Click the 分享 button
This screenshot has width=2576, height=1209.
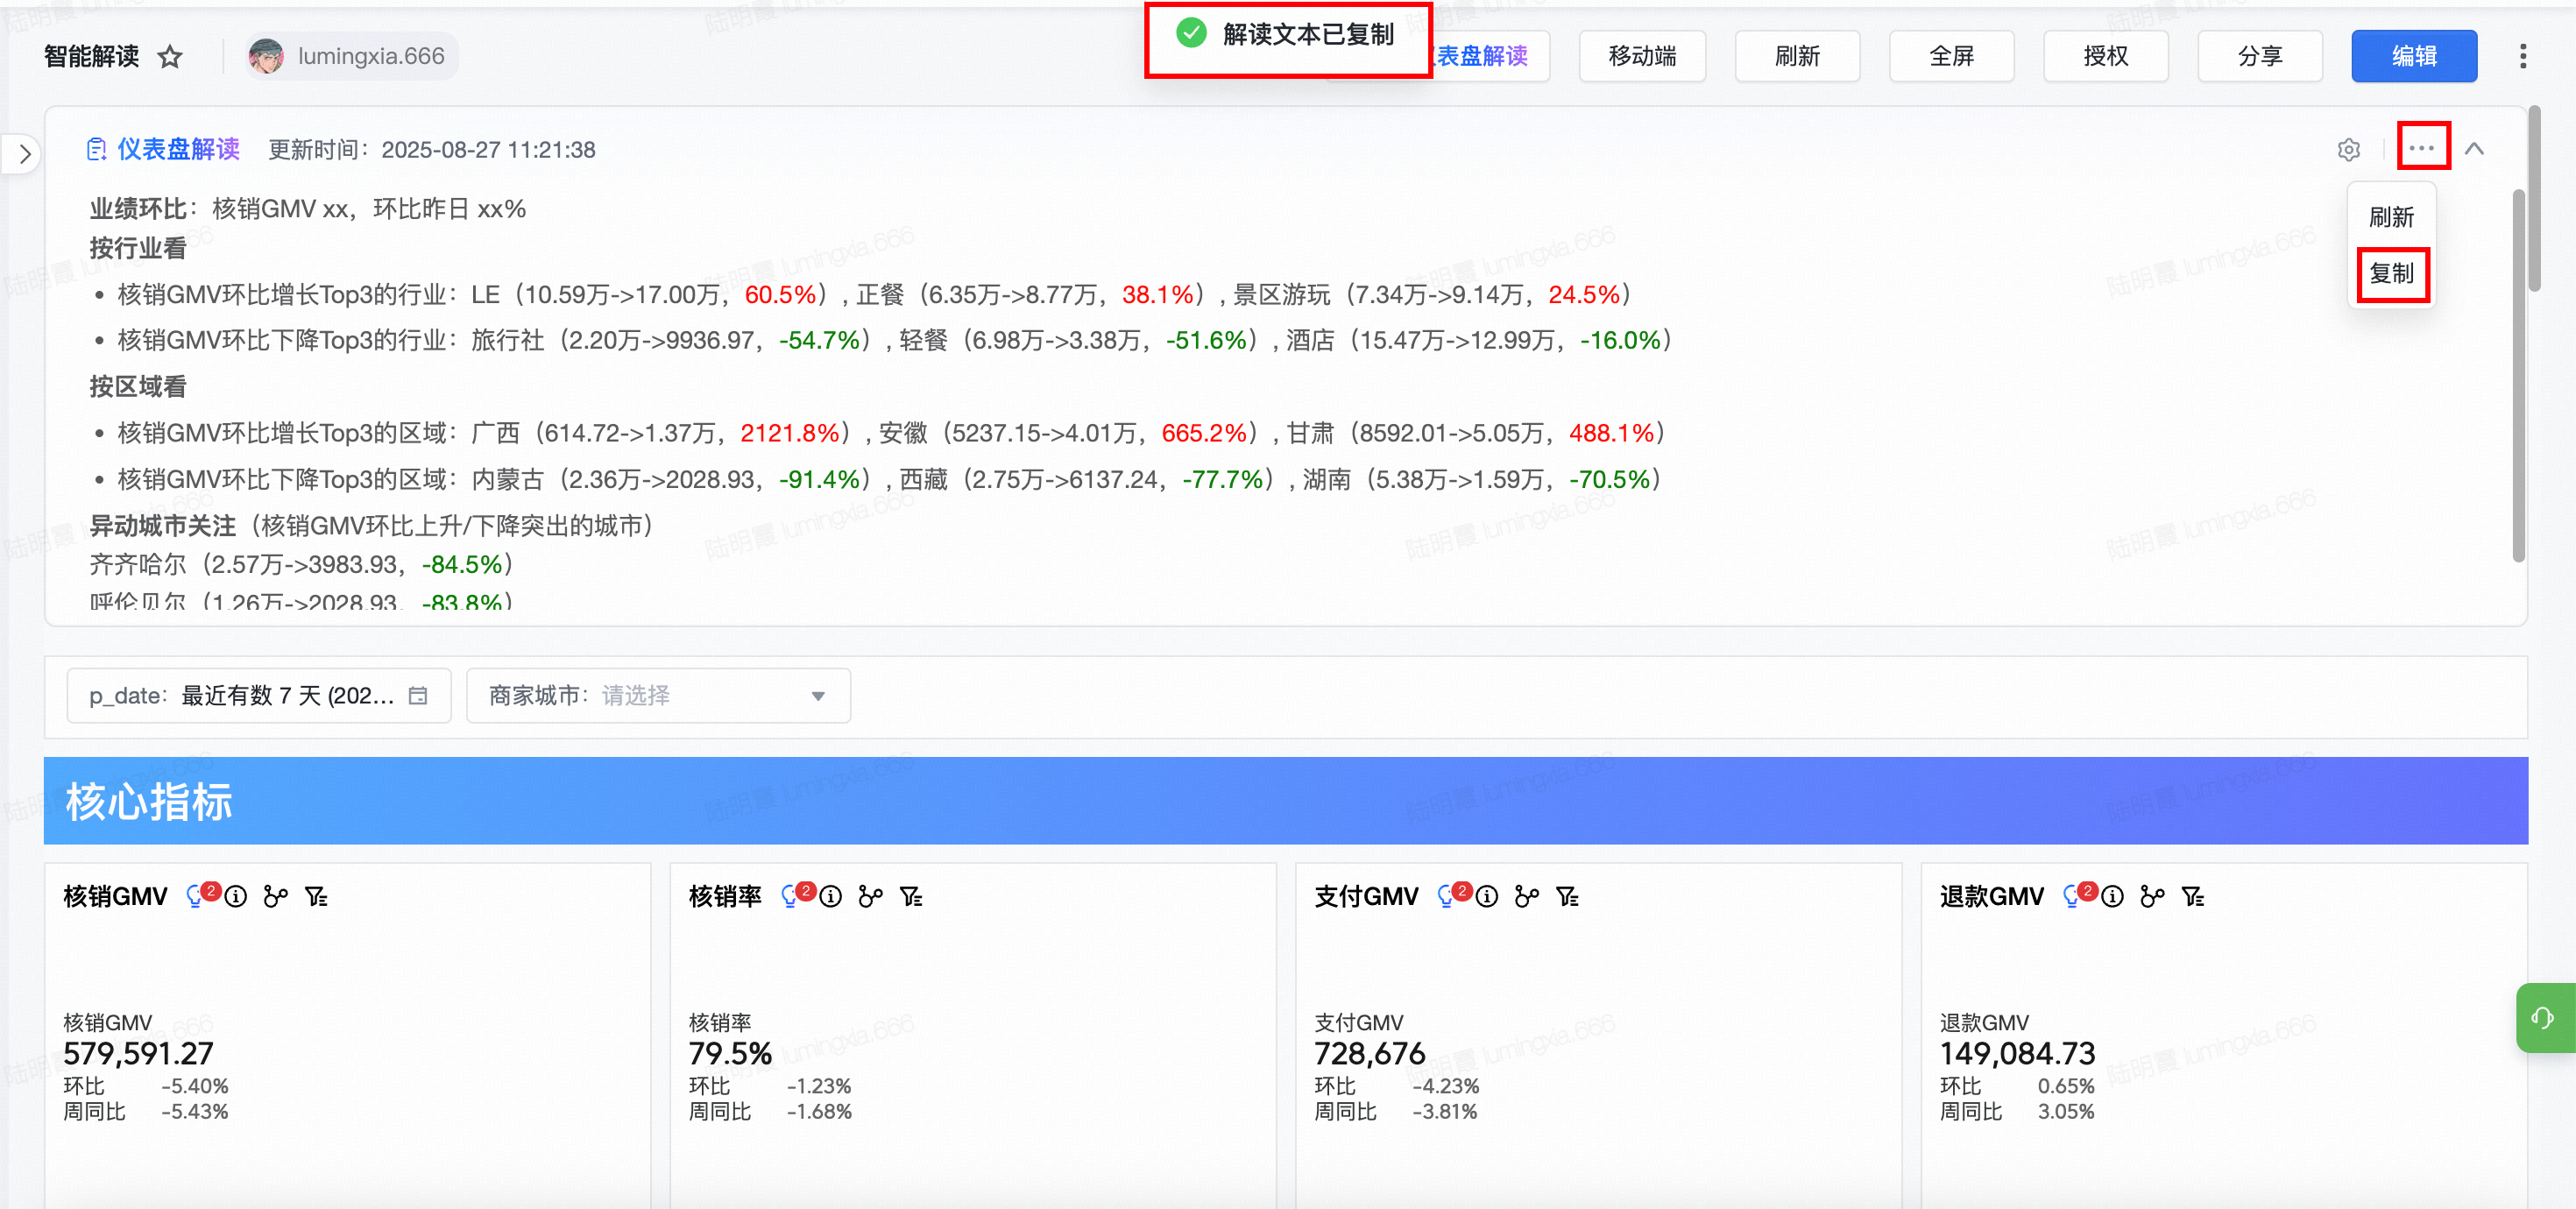[x=2259, y=56]
